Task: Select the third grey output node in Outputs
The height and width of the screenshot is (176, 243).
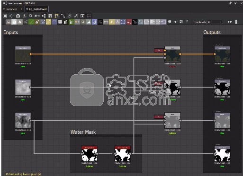Action: pyautogui.click(x=222, y=121)
